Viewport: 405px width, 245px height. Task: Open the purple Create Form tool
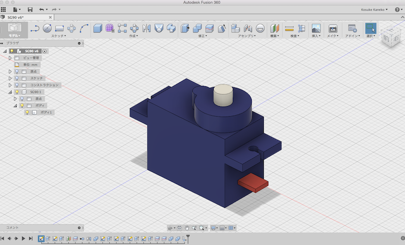coord(110,28)
